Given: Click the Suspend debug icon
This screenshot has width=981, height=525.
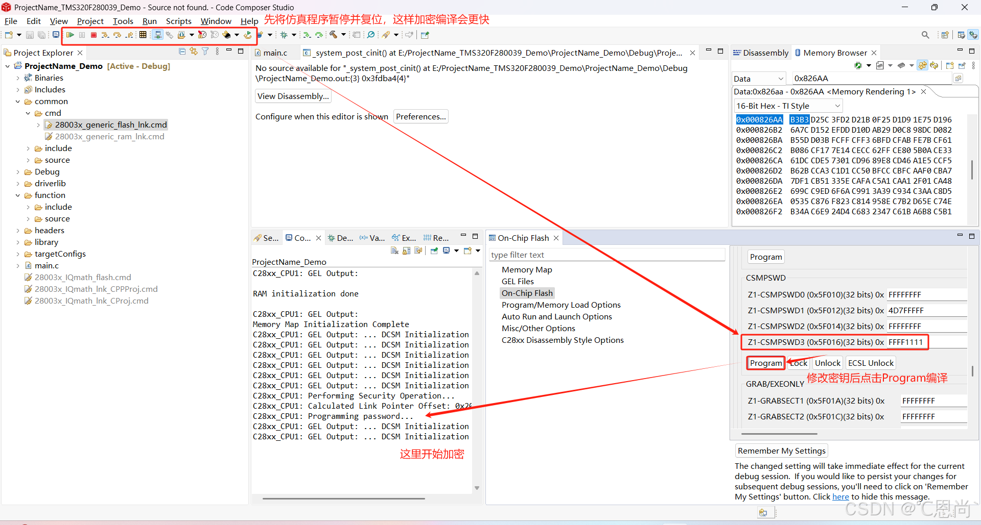Looking at the screenshot, I should pos(82,35).
